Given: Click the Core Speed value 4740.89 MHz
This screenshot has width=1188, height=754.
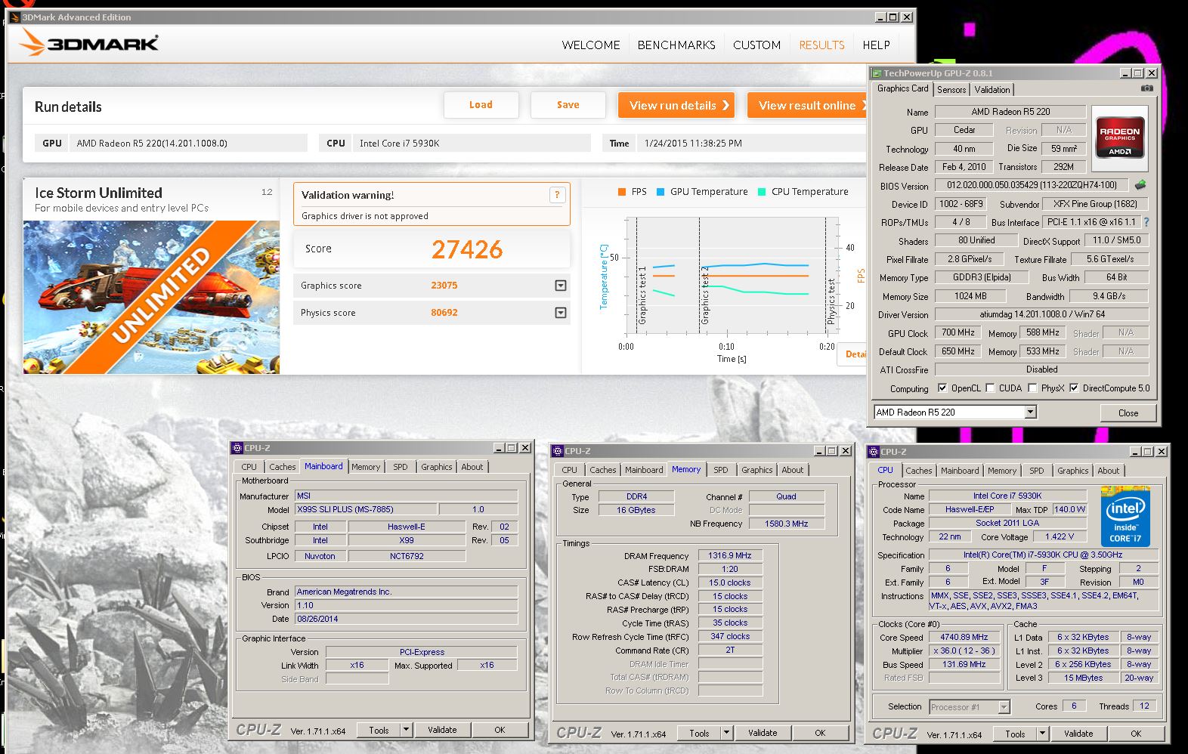Looking at the screenshot, I should 964,637.
